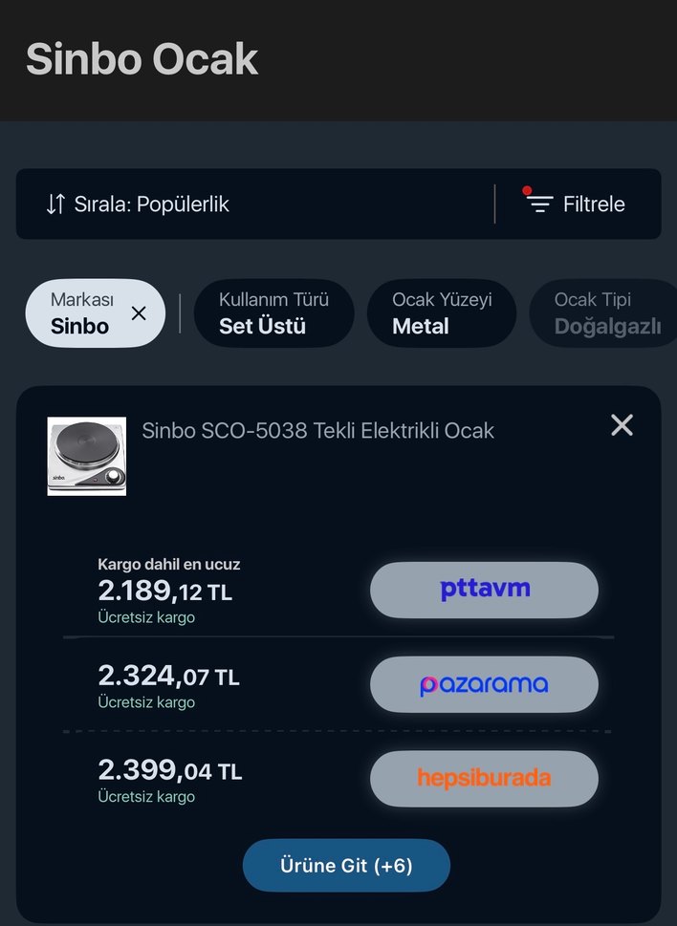The image size is (677, 926).
Task: Click the Ücretsiz kargo label under the cheapest price
Action: click(137, 619)
